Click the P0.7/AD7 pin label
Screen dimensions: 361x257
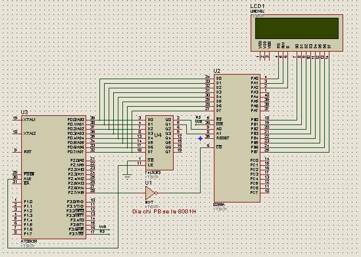click(x=76, y=152)
